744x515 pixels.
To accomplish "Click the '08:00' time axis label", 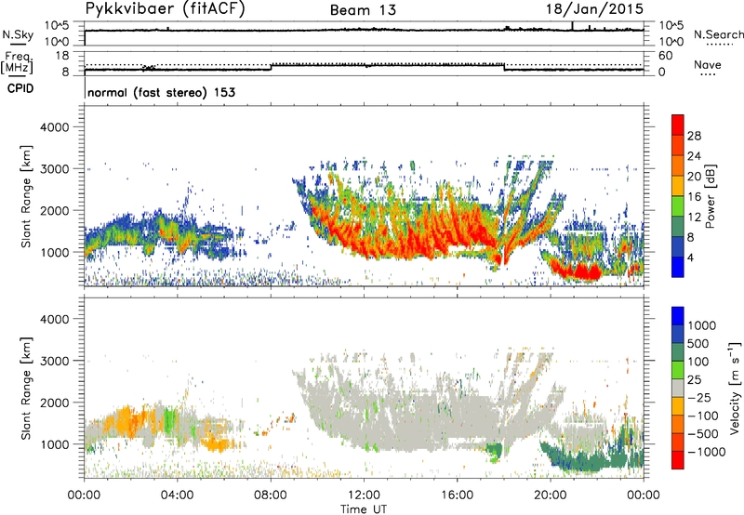I will pos(271,495).
